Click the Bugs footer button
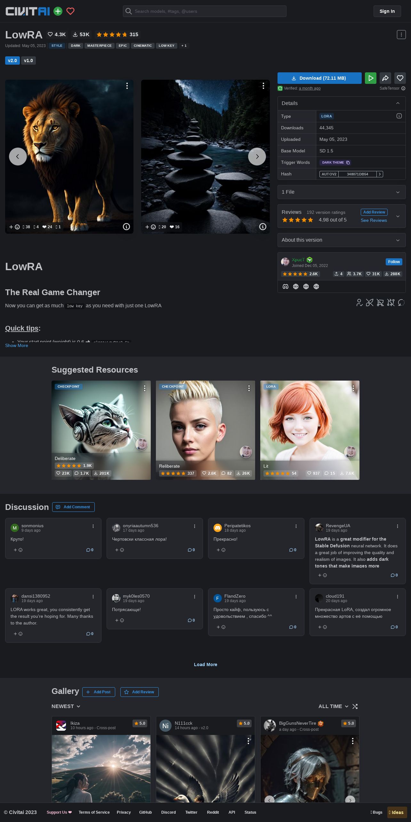This screenshot has width=411, height=822. click(x=376, y=812)
